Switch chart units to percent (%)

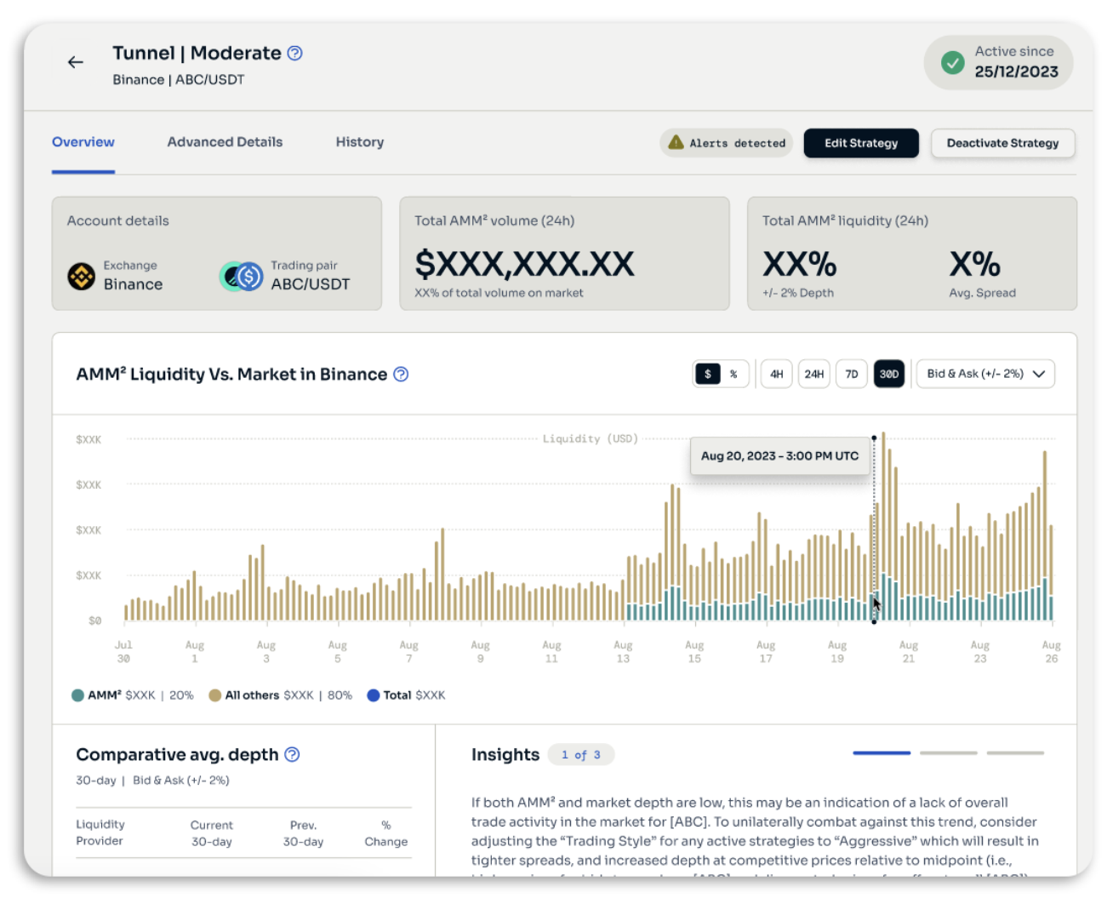click(x=733, y=375)
